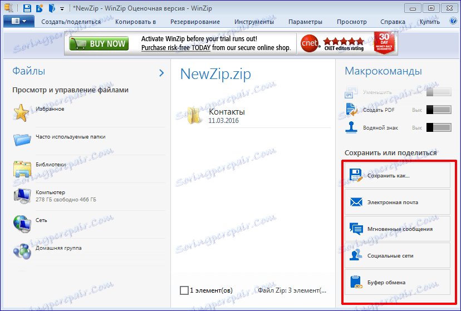The width and height of the screenshot is (461, 311).
Task: Open the Создать/поделиться tab
Action: [x=71, y=22]
